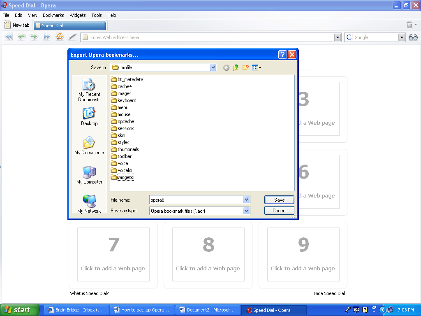Screen dimensions: 421x316
Task: Expand the address bar history dropdown
Action: tap(338, 37)
